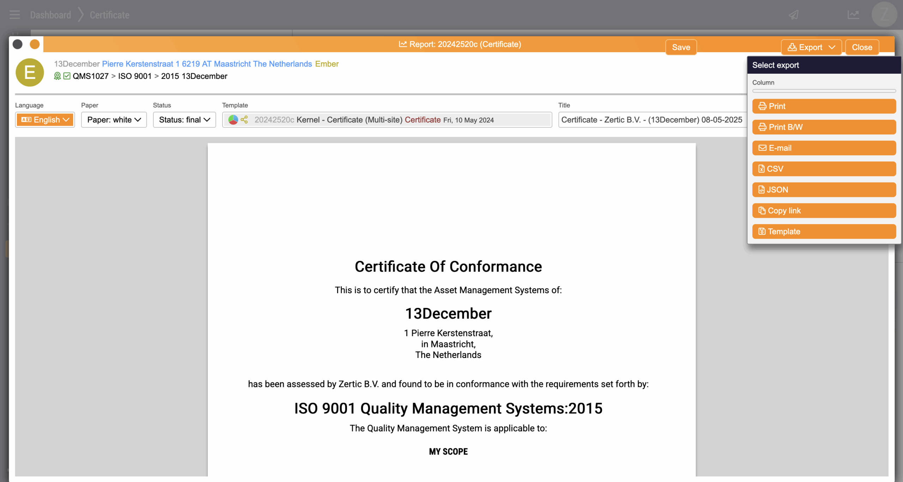Viewport: 903px width, 482px height.
Task: Click the pie chart icon in Template field
Action: click(x=233, y=120)
